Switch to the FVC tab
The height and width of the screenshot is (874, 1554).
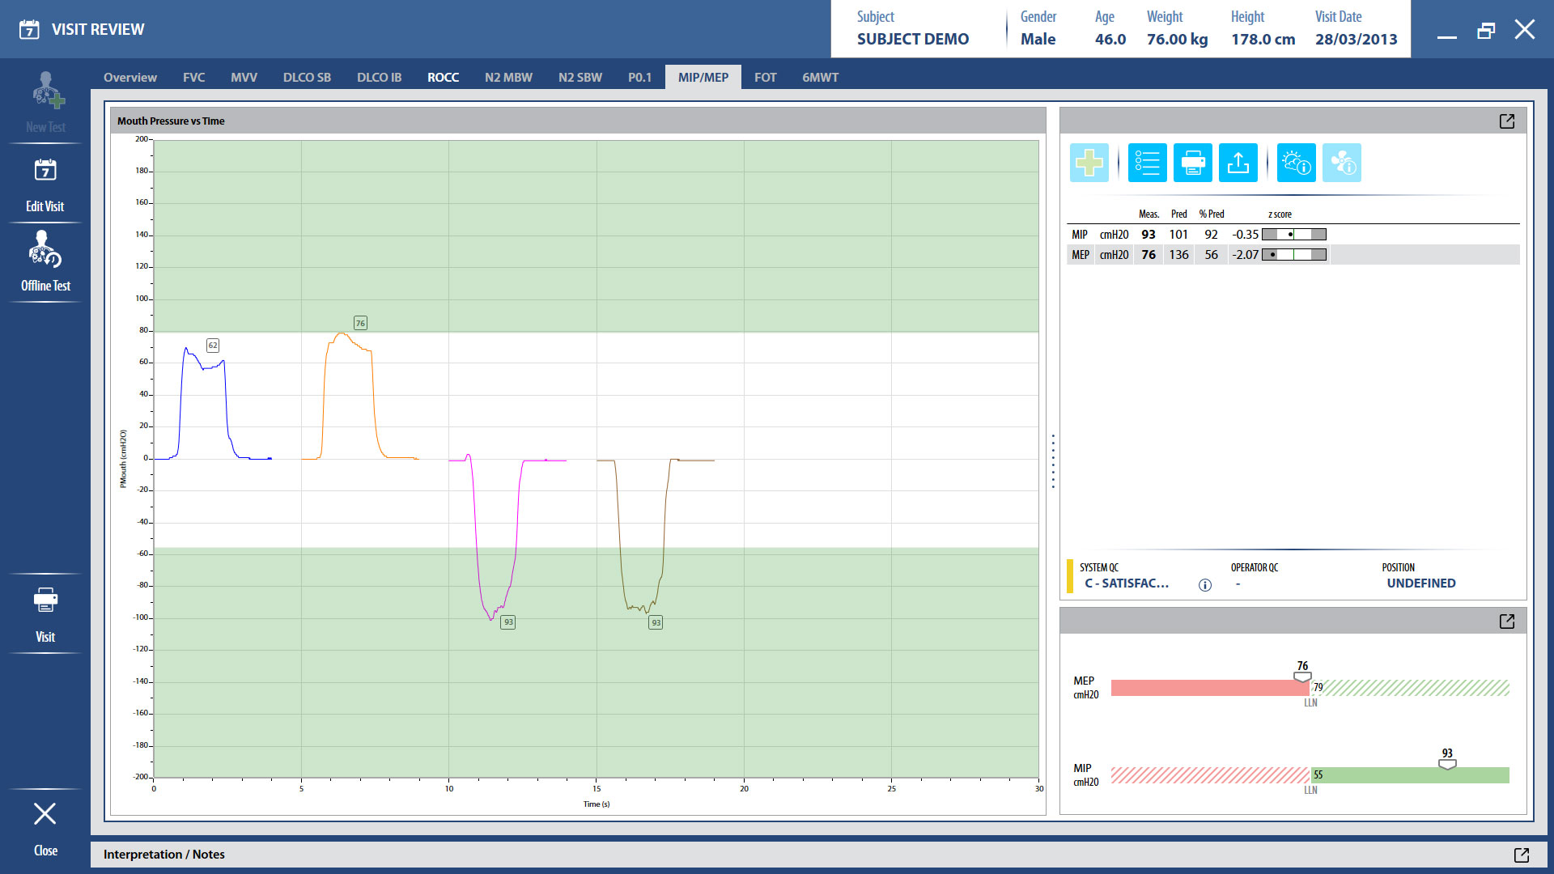(193, 78)
